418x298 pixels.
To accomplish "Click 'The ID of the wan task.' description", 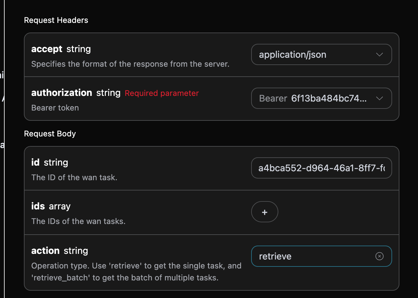I will point(74,178).
